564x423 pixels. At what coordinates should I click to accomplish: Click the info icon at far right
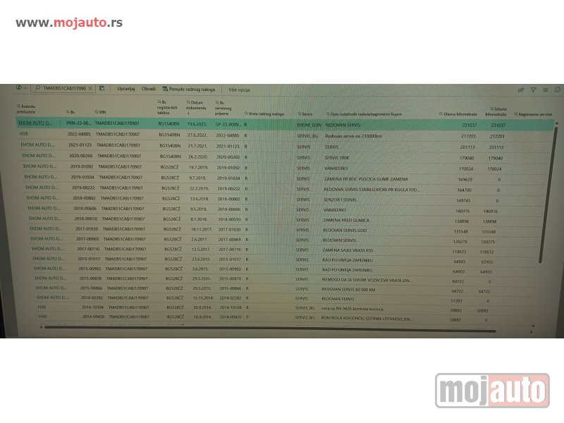coord(558,90)
